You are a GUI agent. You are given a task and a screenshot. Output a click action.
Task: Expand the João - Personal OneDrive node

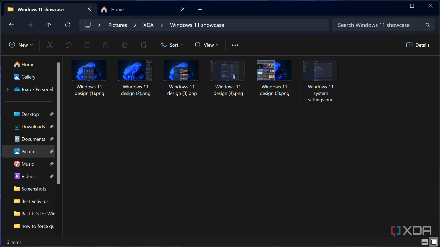[8, 89]
